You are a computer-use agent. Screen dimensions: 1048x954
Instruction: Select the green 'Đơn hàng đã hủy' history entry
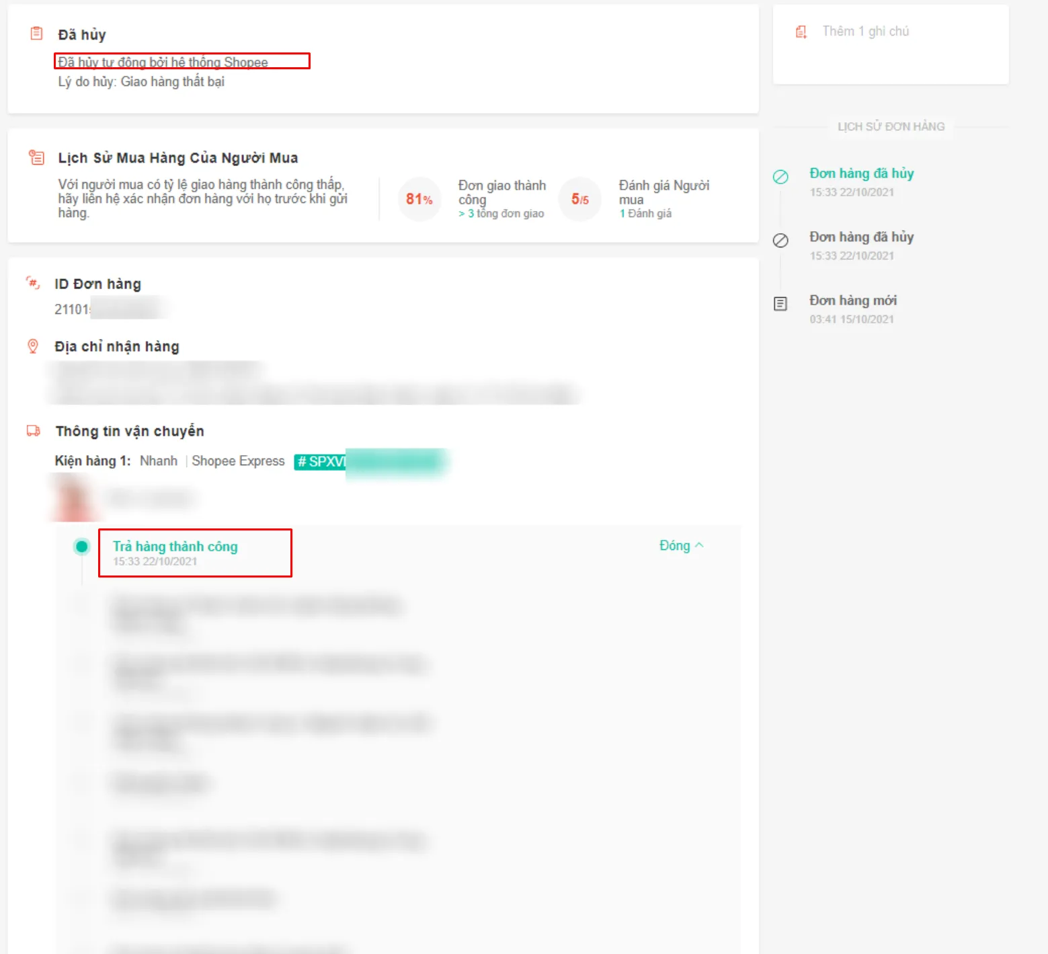pos(862,173)
